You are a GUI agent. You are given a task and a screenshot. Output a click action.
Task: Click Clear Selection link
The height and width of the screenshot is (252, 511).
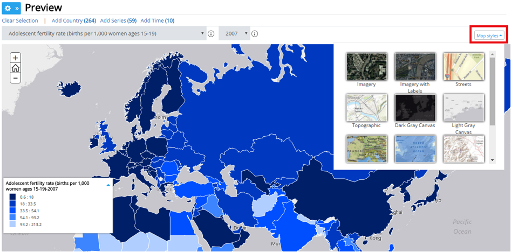coord(20,20)
